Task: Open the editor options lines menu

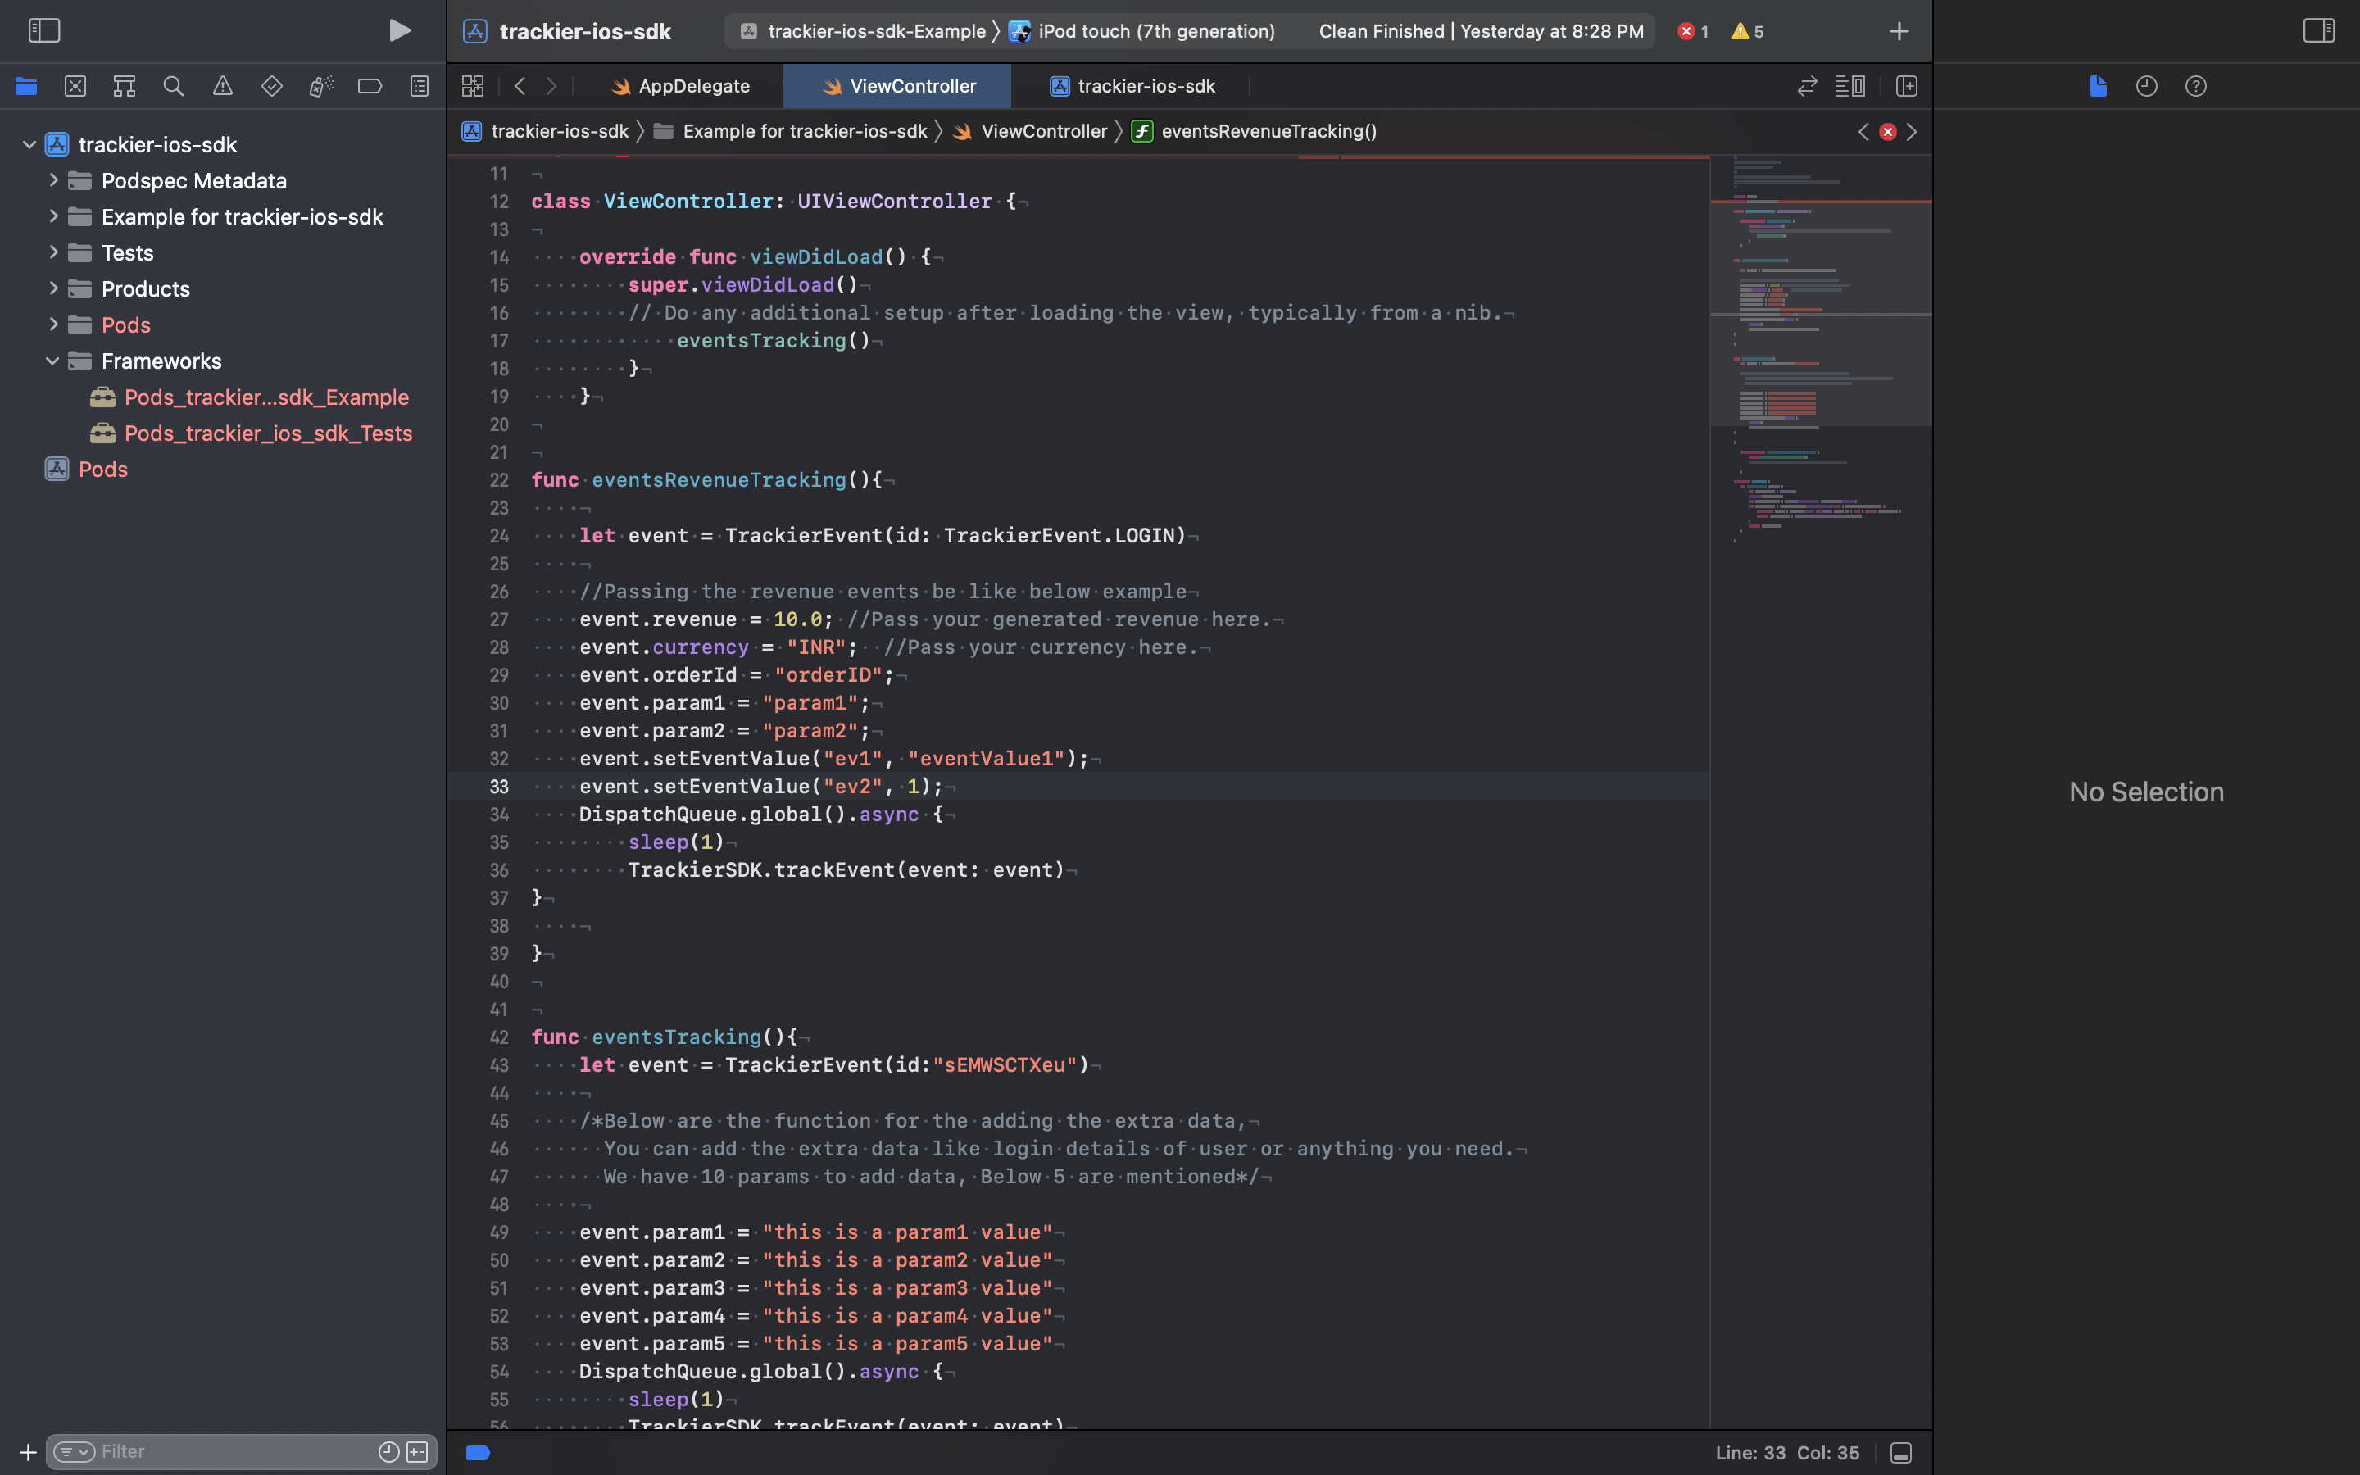Action: click(1850, 86)
